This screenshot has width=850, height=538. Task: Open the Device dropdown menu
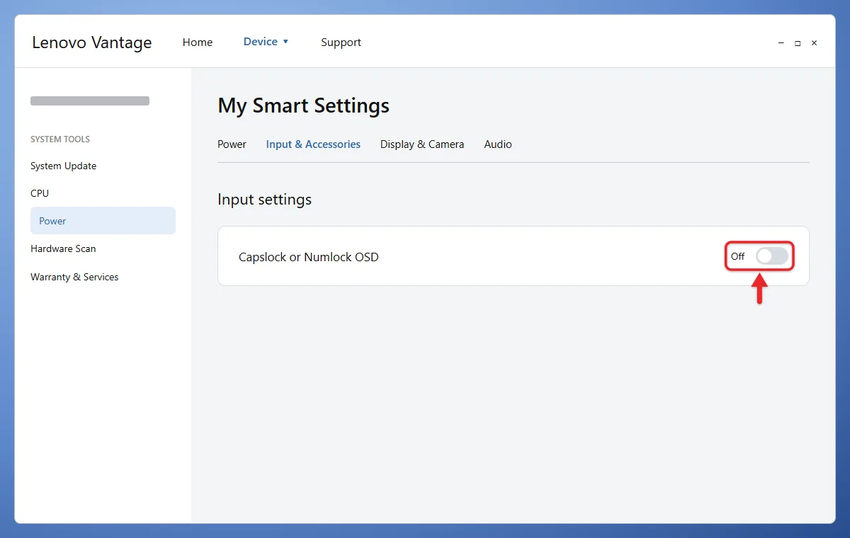[x=266, y=42]
